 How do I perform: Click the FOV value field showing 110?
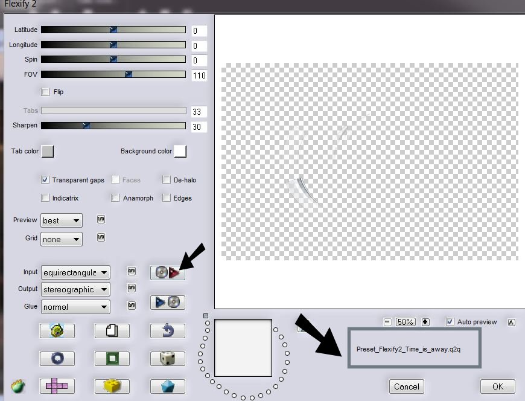(x=199, y=75)
